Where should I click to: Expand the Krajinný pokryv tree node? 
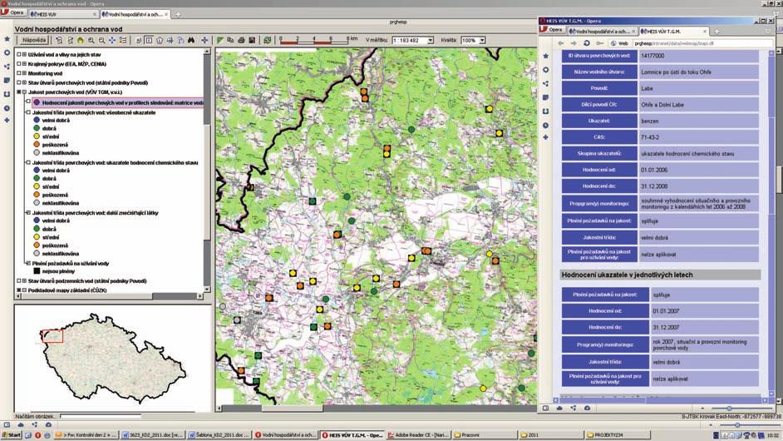point(24,64)
